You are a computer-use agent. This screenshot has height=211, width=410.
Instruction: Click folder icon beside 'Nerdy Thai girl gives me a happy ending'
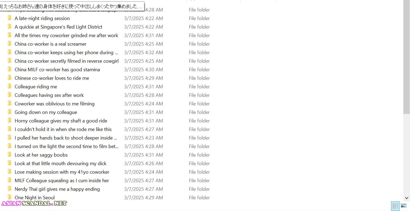click(x=10, y=189)
